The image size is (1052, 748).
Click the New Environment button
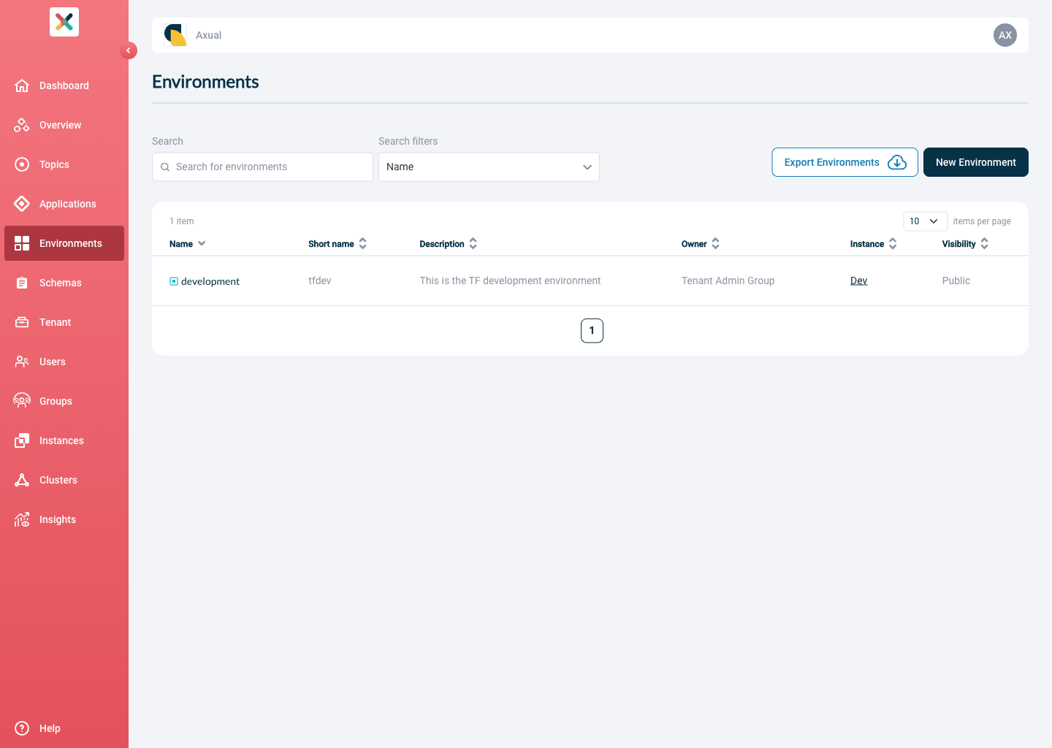pyautogui.click(x=976, y=162)
